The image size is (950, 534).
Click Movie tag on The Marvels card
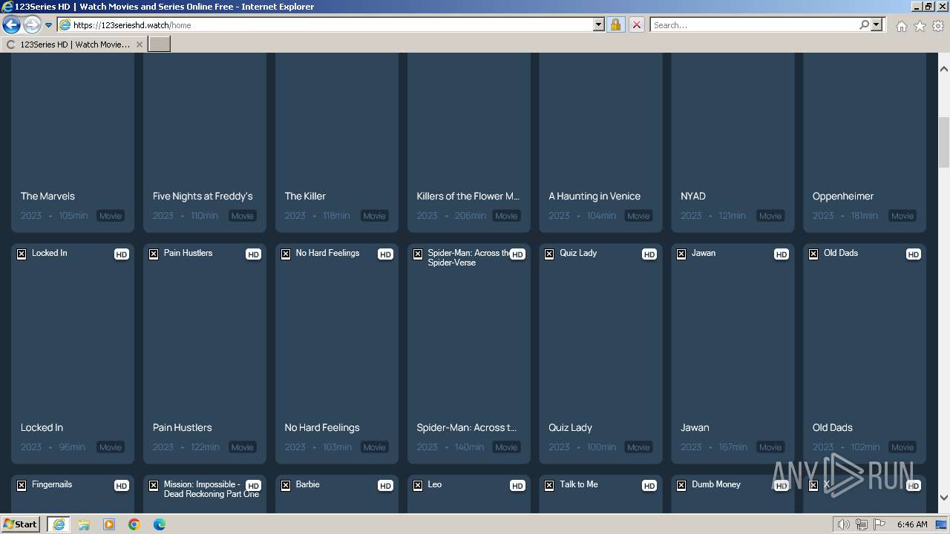[111, 216]
